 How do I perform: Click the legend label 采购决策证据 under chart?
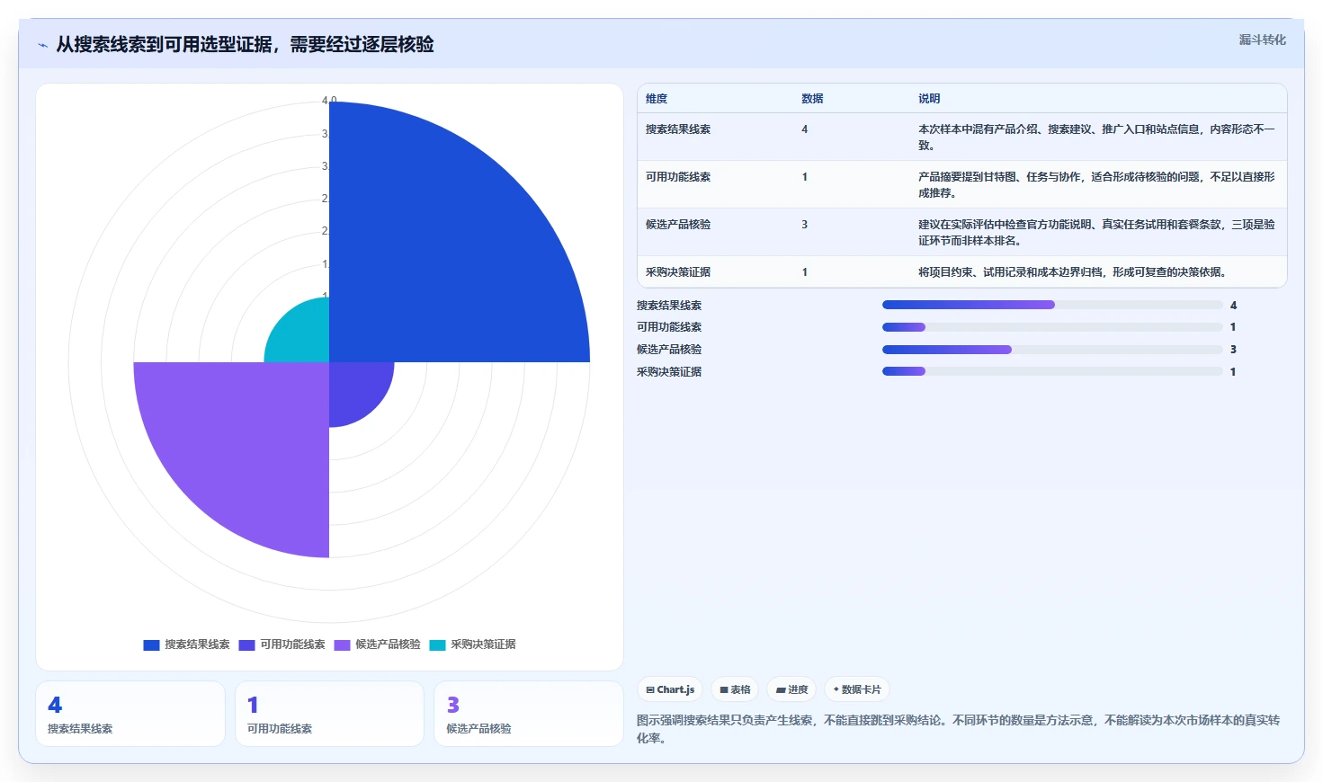(483, 644)
